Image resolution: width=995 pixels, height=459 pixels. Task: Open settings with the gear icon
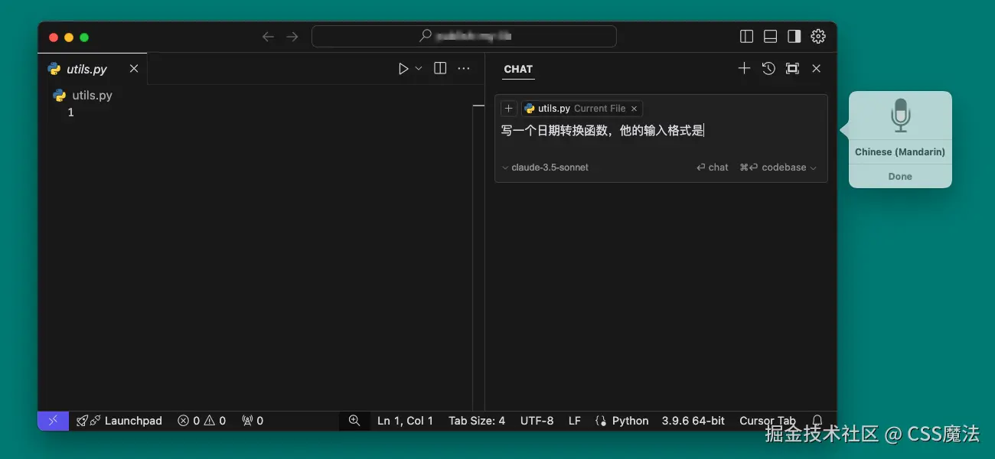(818, 36)
